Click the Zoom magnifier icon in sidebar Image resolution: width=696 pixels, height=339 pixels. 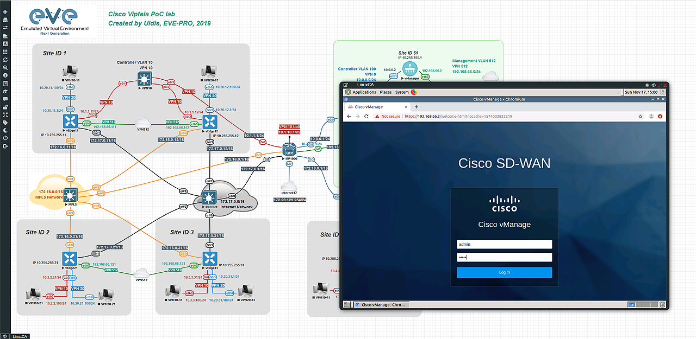(x=5, y=68)
